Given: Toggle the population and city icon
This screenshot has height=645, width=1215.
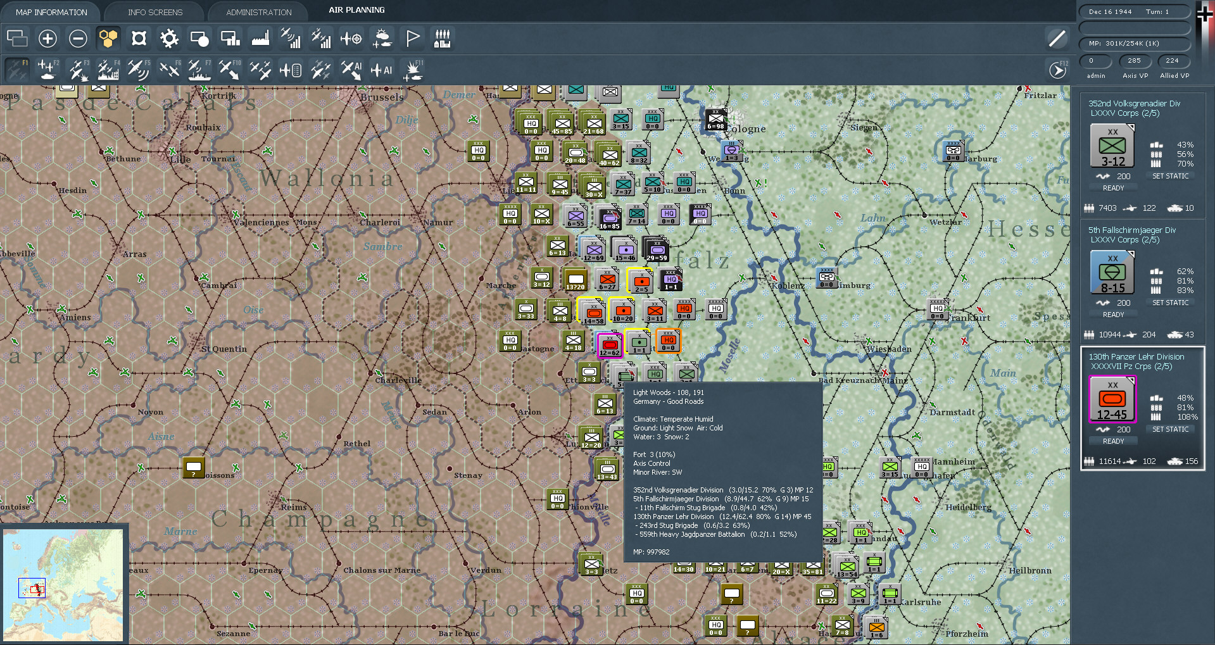Looking at the screenshot, I should tap(443, 39).
